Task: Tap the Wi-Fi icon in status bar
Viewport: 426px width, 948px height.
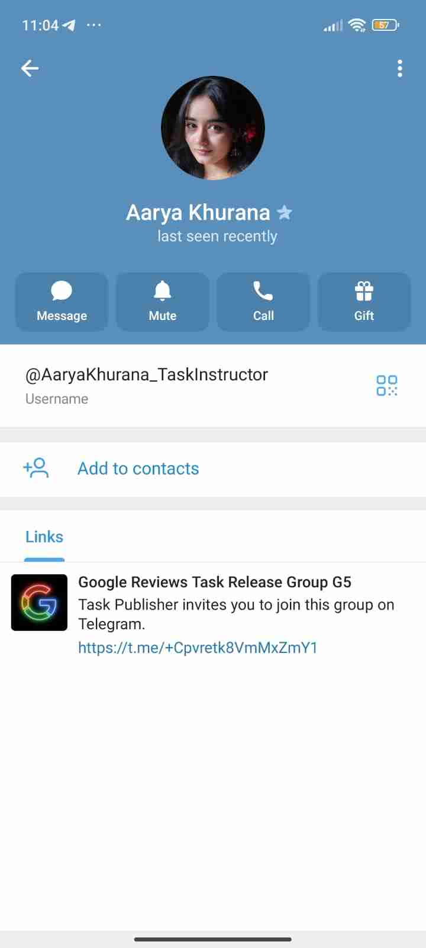Action: point(357,25)
